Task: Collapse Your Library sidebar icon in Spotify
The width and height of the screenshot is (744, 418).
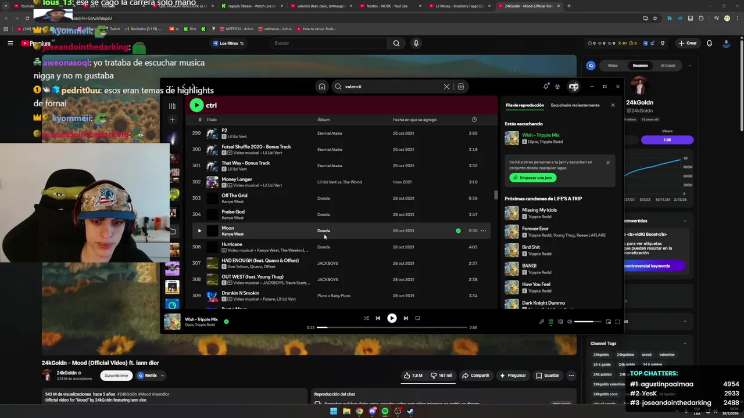Action: 172,106
